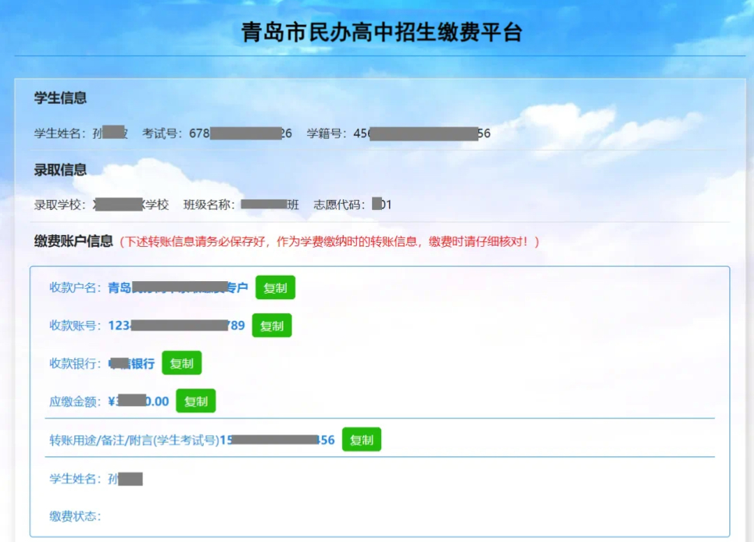Screen dimensions: 754x542
Task: Click the 青岛市民办高中招生缴费平台 page title
Action: click(381, 32)
